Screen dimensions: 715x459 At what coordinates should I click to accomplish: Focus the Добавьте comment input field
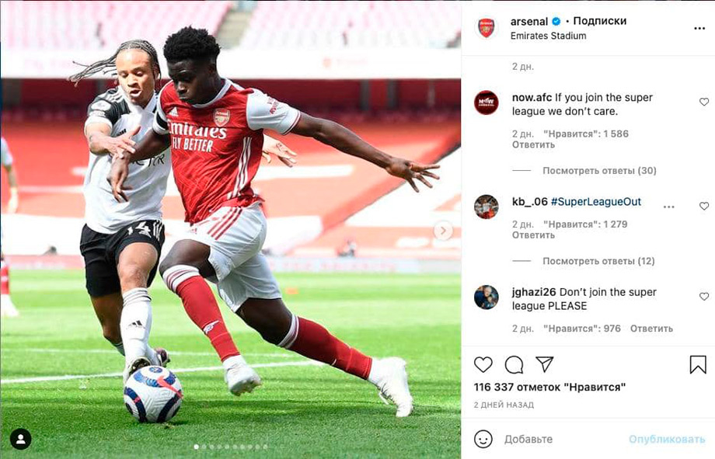[x=566, y=439]
